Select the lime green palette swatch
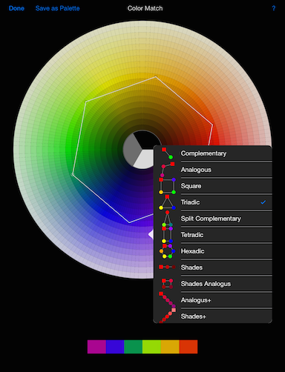Image resolution: width=285 pixels, height=372 pixels. (151, 347)
